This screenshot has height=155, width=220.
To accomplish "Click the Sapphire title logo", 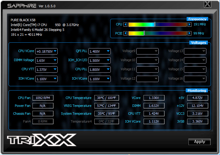I will tap(22, 6).
